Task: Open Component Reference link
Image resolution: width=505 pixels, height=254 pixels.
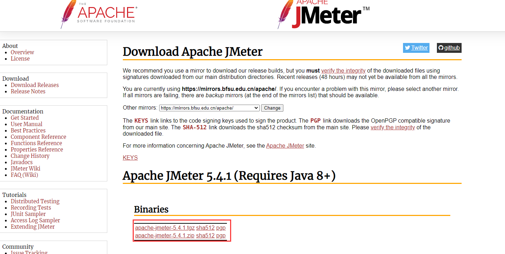Action: (38, 137)
